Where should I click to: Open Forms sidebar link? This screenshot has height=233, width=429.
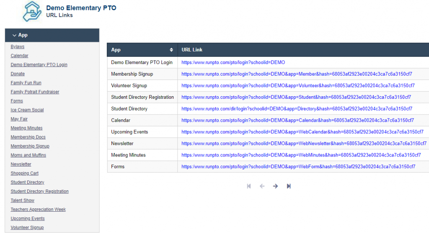[x=17, y=101]
